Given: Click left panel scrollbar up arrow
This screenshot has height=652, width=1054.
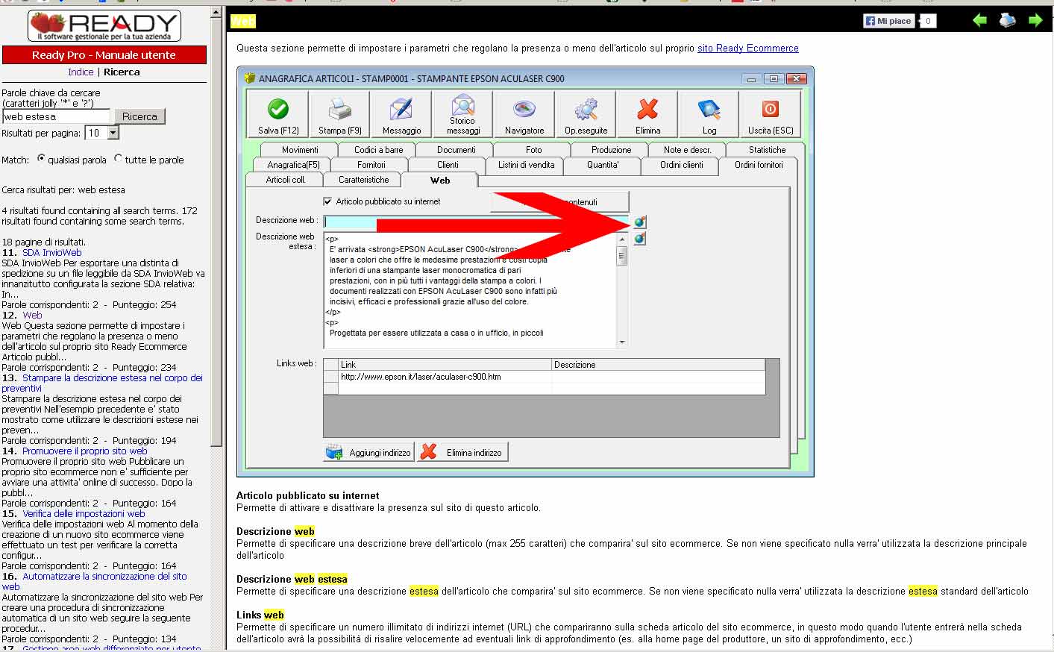Looking at the screenshot, I should (x=216, y=13).
